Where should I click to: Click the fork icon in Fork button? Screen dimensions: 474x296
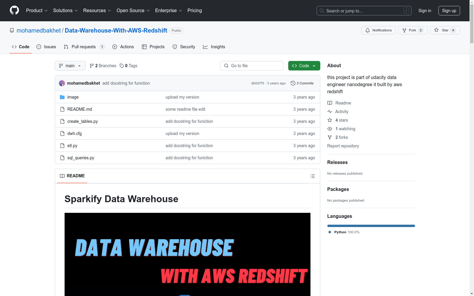click(x=404, y=30)
